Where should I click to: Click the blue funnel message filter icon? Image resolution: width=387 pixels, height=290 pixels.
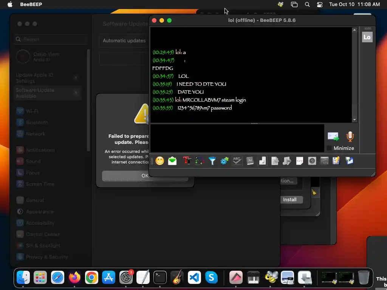(x=212, y=161)
